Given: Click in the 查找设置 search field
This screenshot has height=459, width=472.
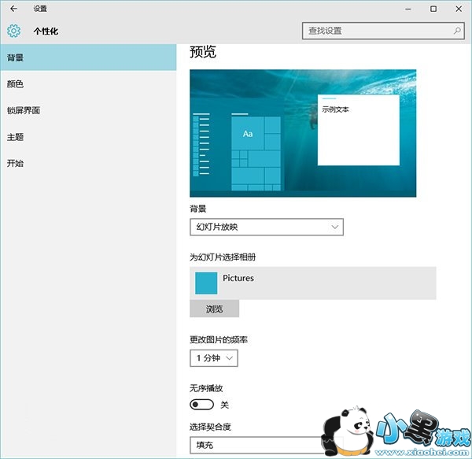Looking at the screenshot, I should click(383, 31).
